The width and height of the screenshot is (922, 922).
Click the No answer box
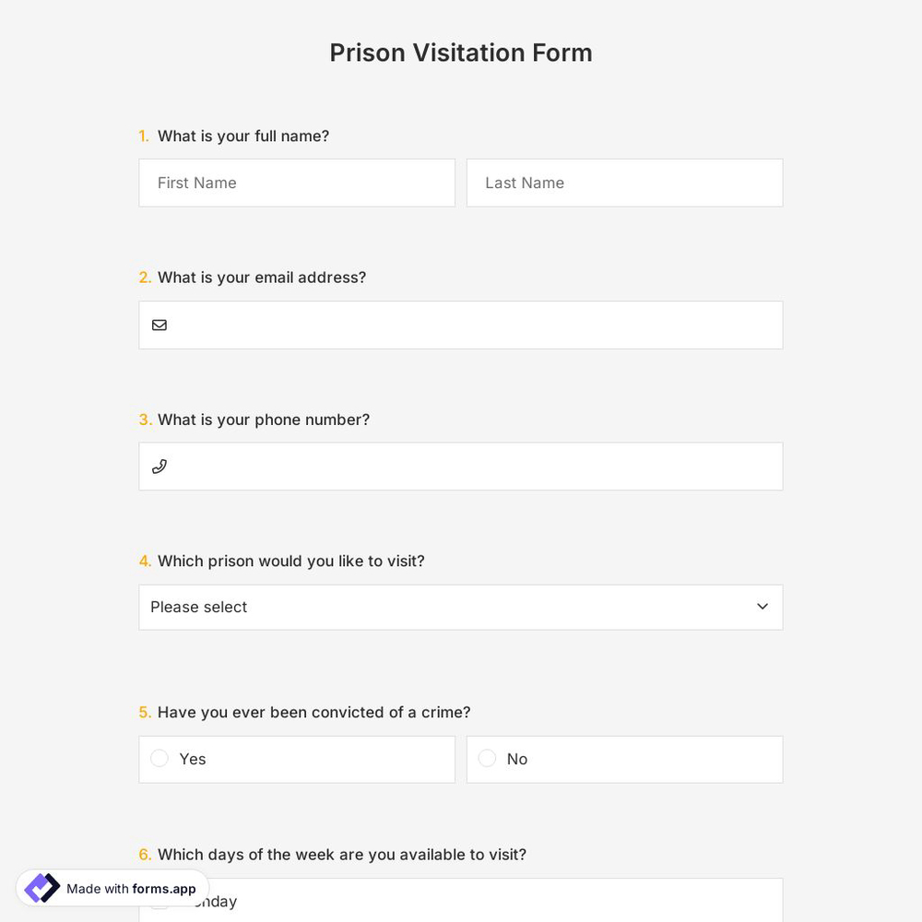pos(624,759)
